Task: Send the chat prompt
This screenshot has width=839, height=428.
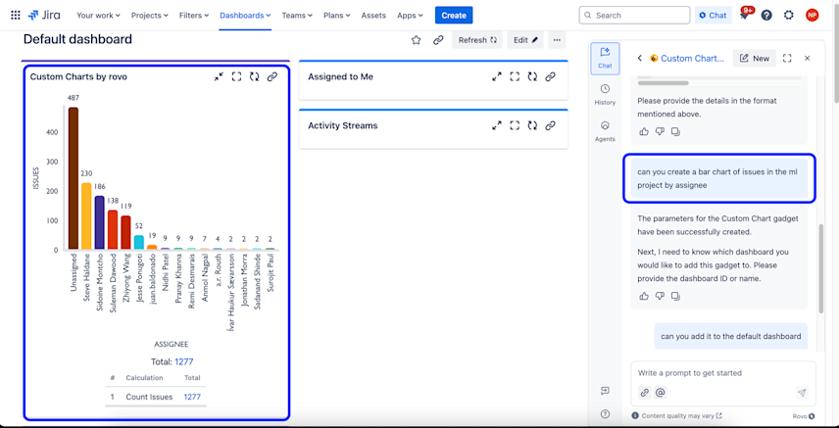Action: point(802,393)
